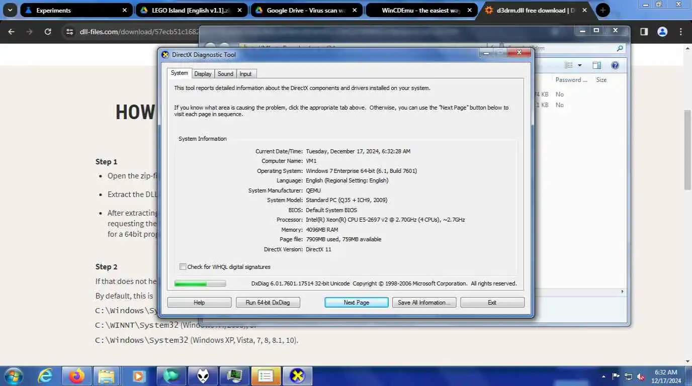The height and width of the screenshot is (386, 692).
Task: Open the alien-head foobar icon on taskbar
Action: pyautogui.click(x=203, y=375)
